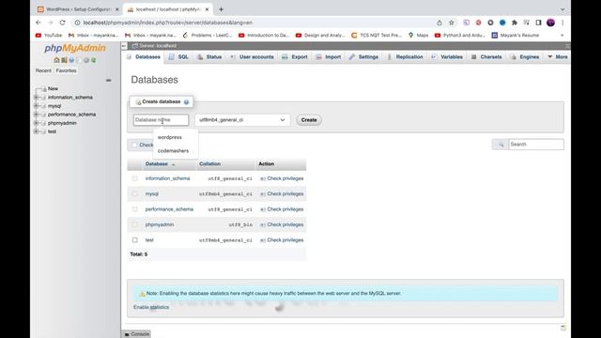Click warning icon in statistics note
Screen dimensions: 601x338
click(x=142, y=294)
